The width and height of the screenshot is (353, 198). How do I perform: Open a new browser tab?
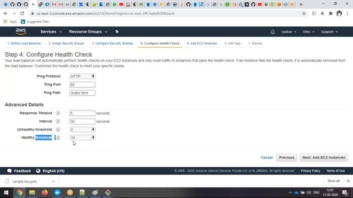(301, 4)
